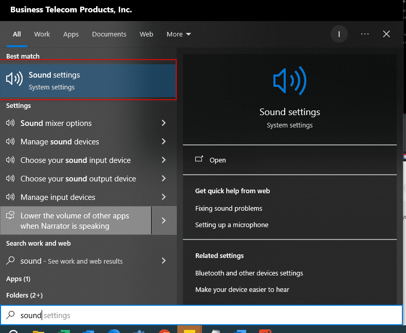
Task: Select Choose your sound input device
Action: 76,160
